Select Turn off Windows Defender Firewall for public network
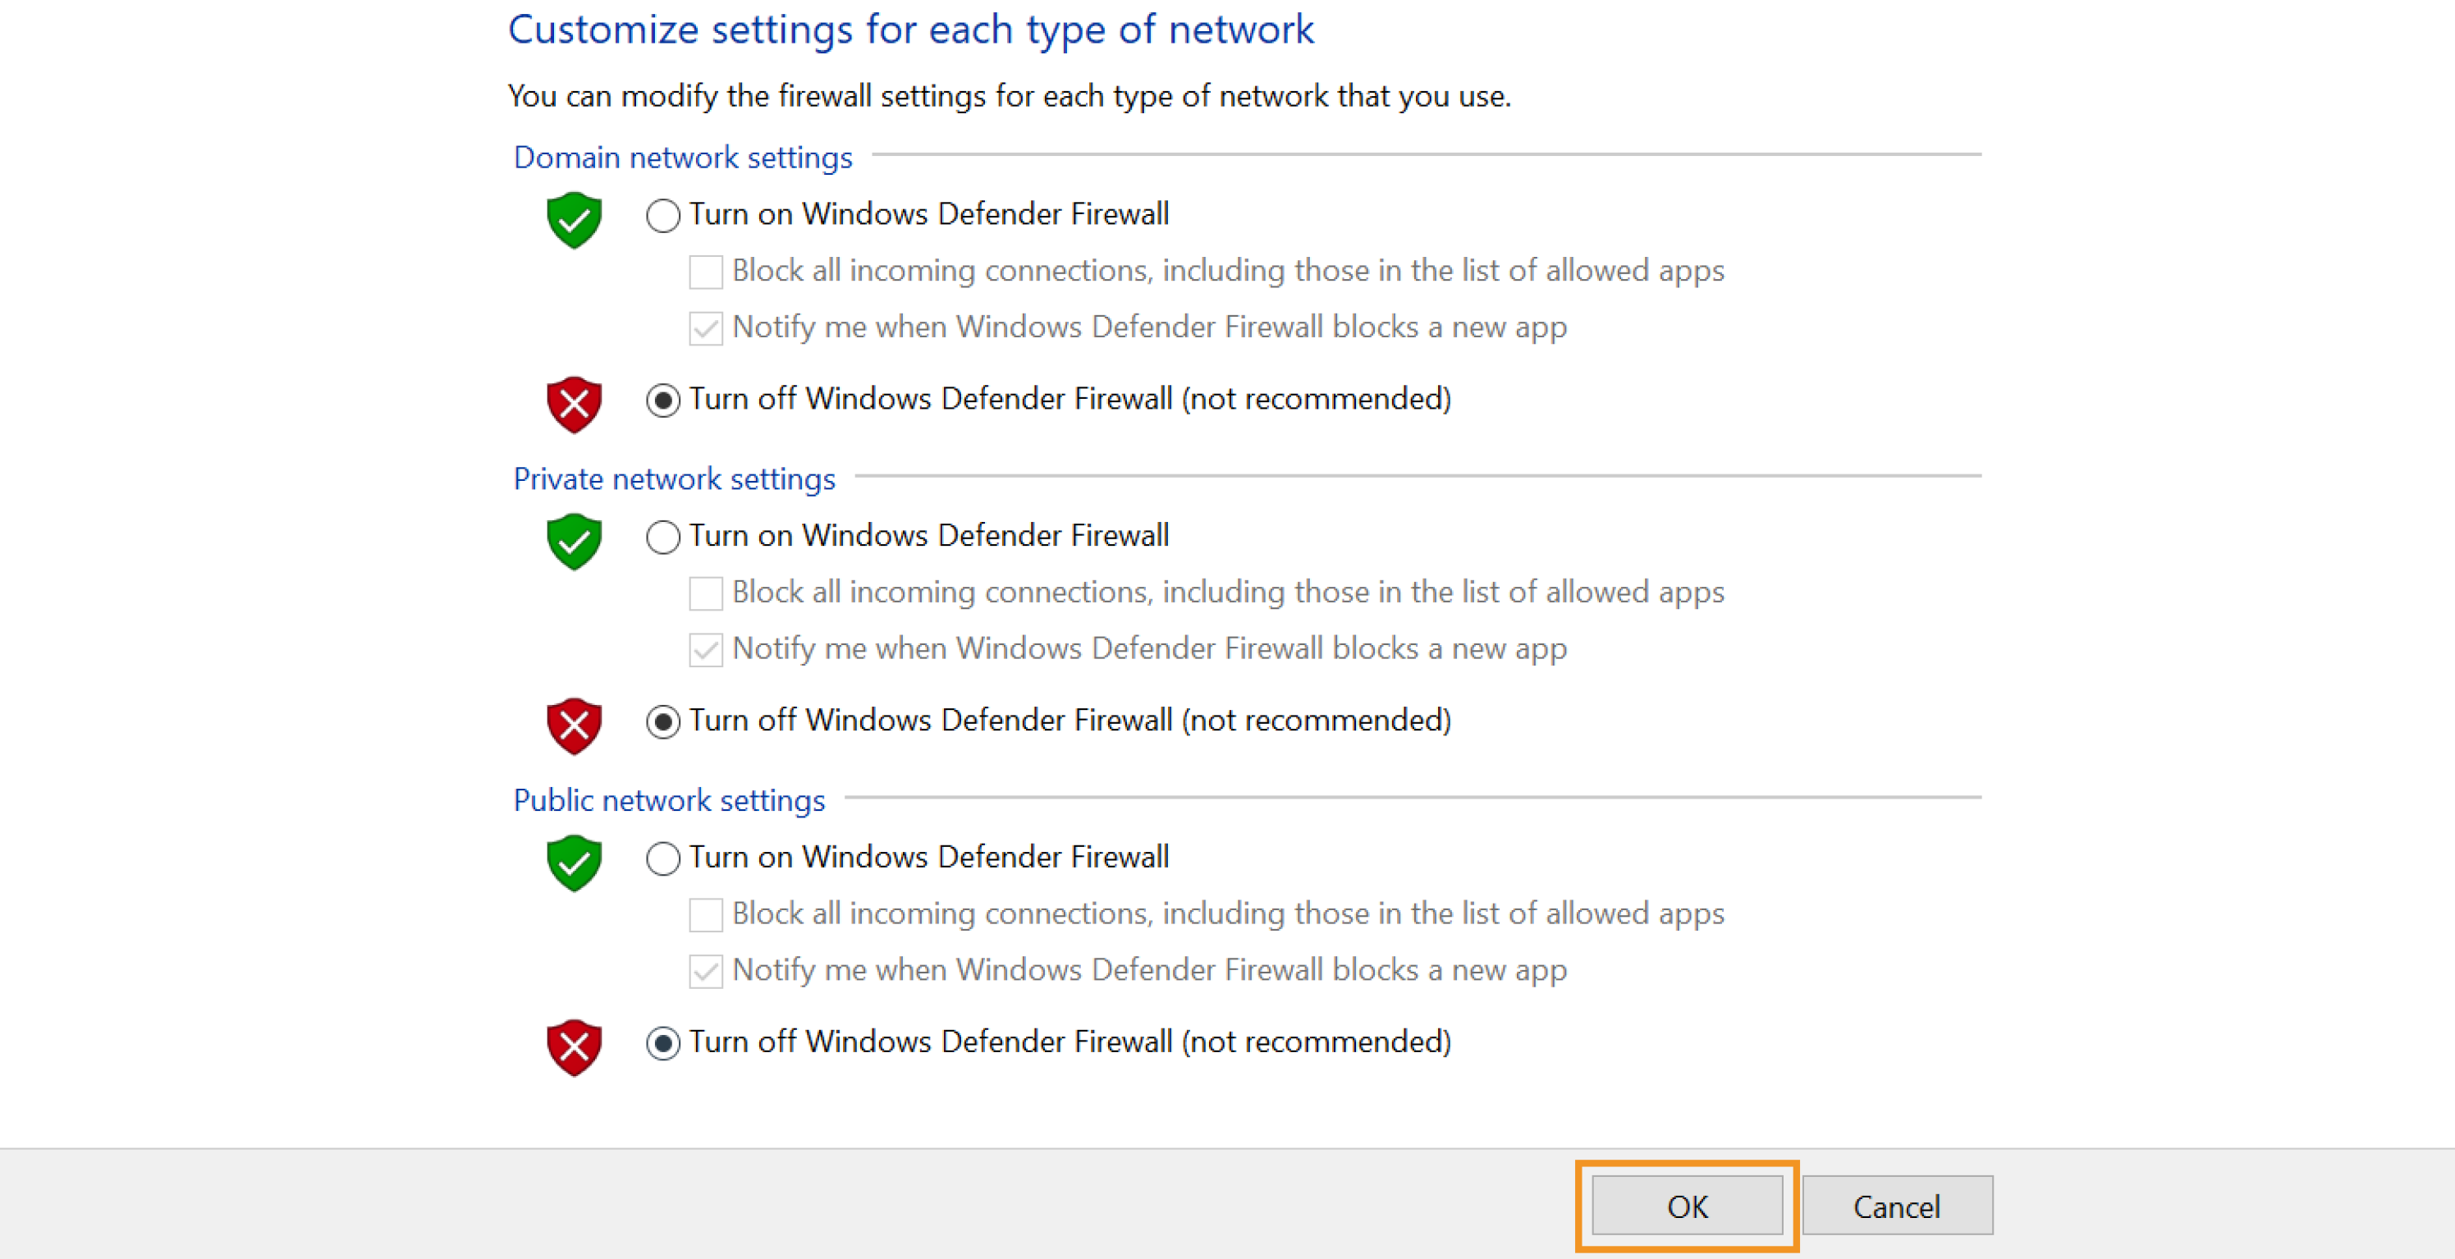The width and height of the screenshot is (2455, 1259). tap(662, 1042)
